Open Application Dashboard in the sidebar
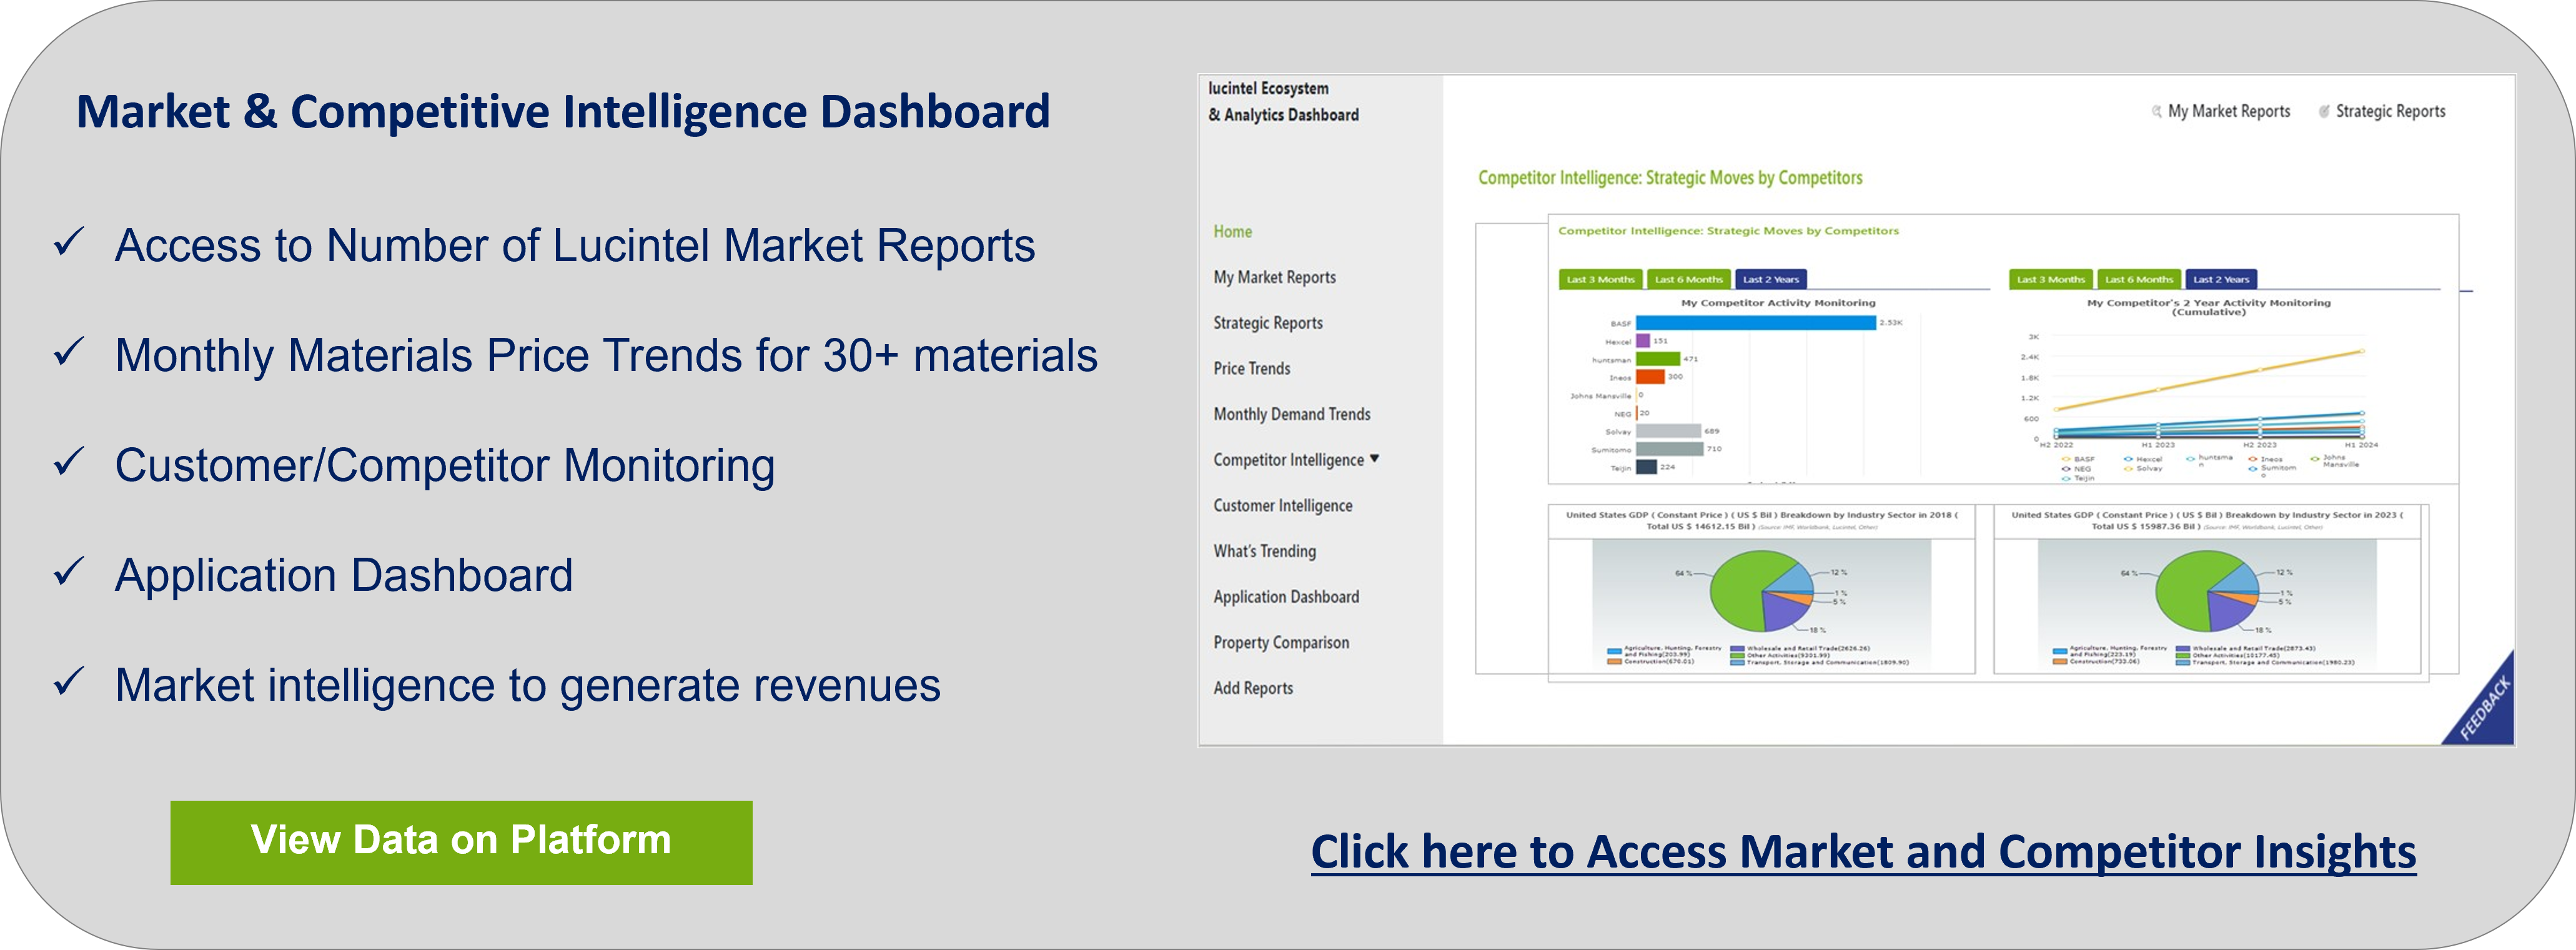The width and height of the screenshot is (2576, 950). point(1285,597)
